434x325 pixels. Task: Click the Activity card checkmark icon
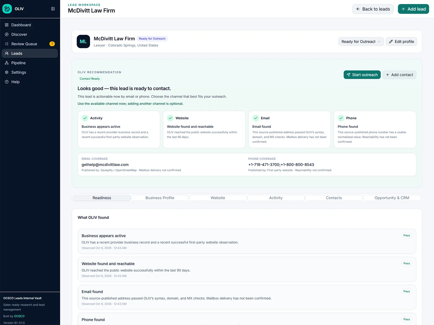point(85,118)
